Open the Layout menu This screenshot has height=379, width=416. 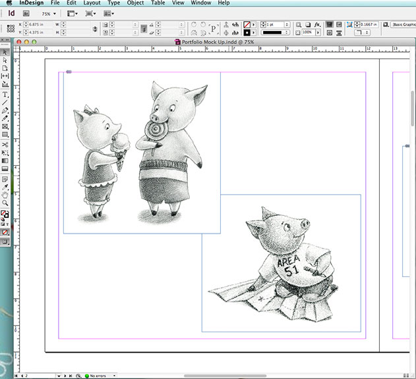[92, 3]
